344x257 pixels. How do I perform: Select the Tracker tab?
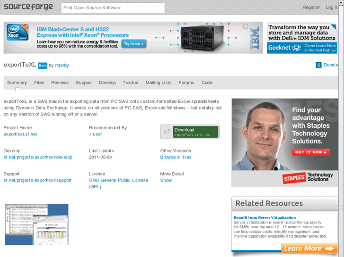pos(131,83)
